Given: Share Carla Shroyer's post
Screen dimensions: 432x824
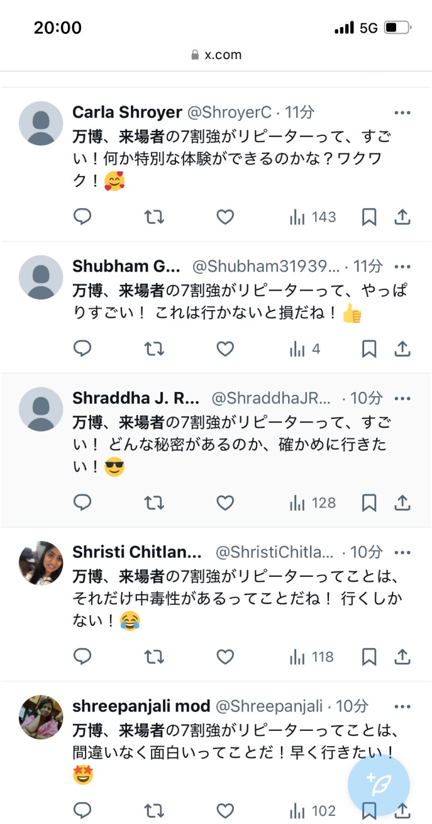Looking at the screenshot, I should coord(402,217).
